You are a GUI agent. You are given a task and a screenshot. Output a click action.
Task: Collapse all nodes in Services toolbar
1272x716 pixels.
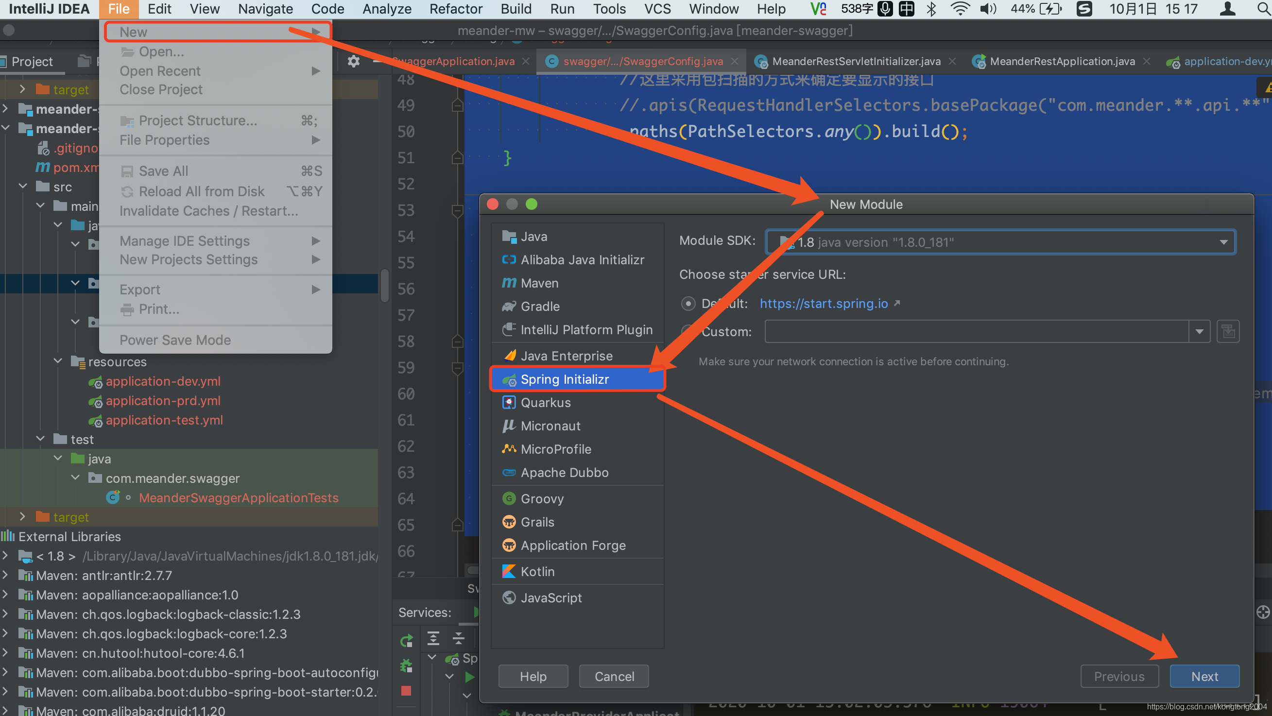click(x=458, y=638)
